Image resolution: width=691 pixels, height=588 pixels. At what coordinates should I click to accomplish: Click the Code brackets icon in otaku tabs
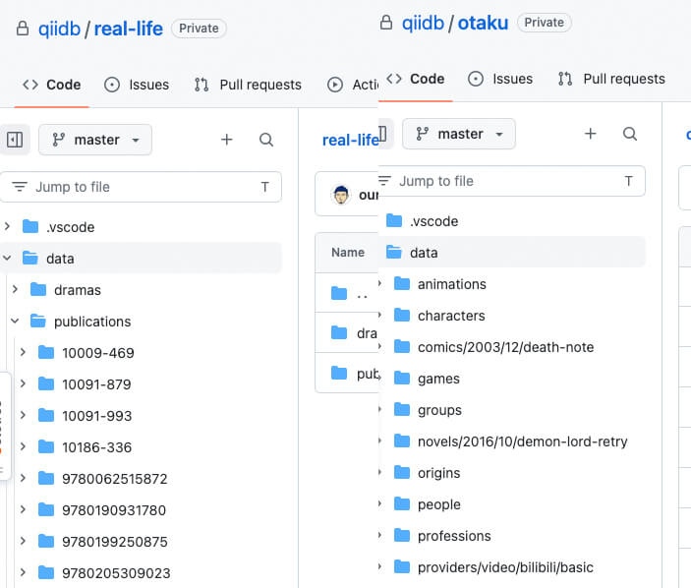pos(394,79)
